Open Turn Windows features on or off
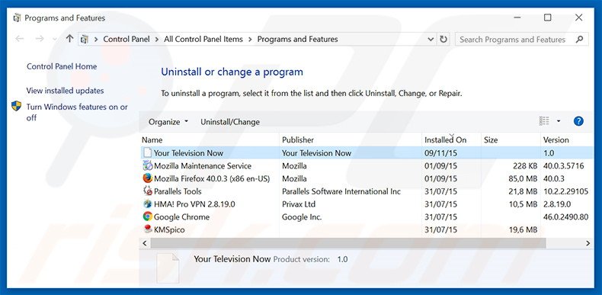 coord(77,112)
